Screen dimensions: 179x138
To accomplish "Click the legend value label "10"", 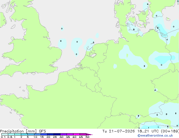I will pos(35,137).
